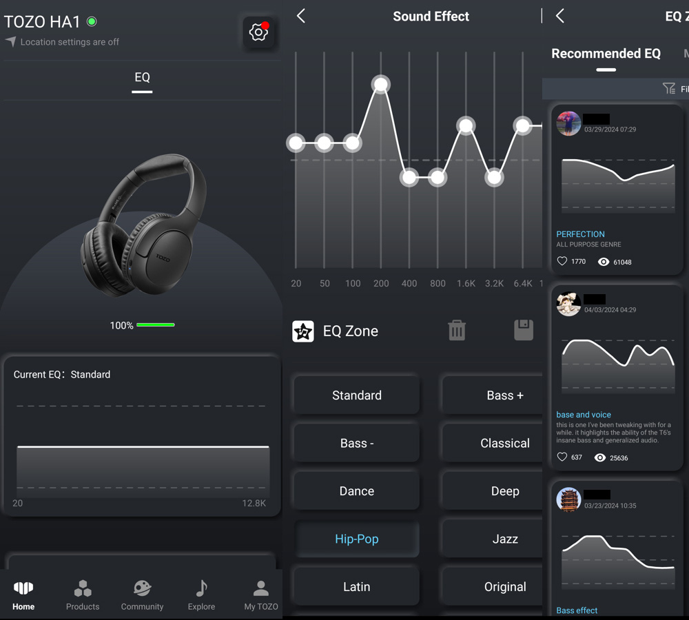Click the '04/03/2024 04:29' timestamp

pyautogui.click(x=610, y=310)
